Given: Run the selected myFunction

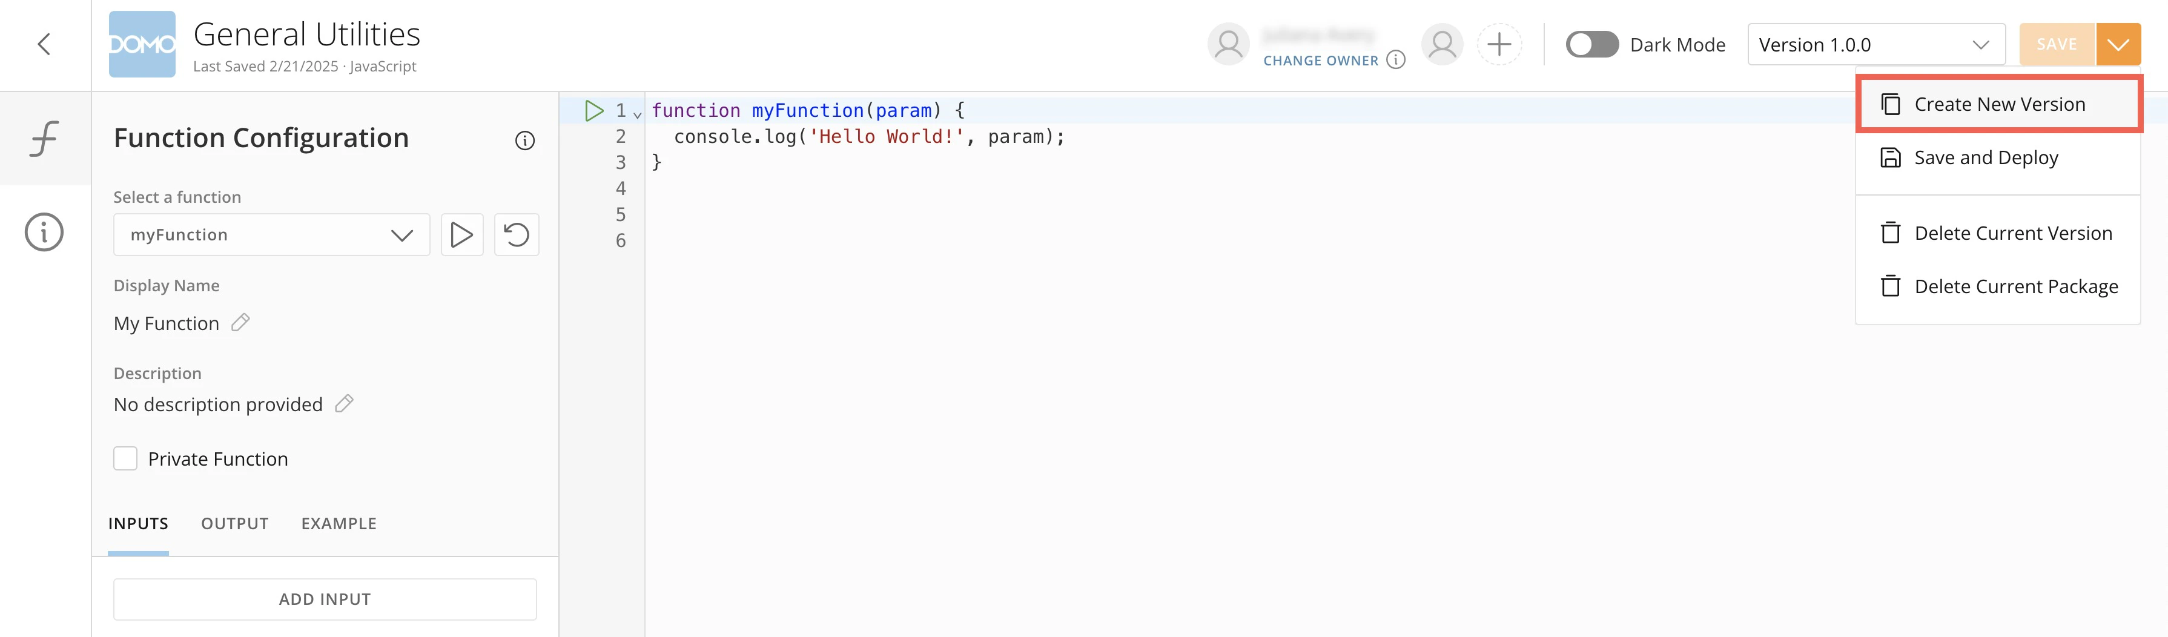Looking at the screenshot, I should [462, 235].
